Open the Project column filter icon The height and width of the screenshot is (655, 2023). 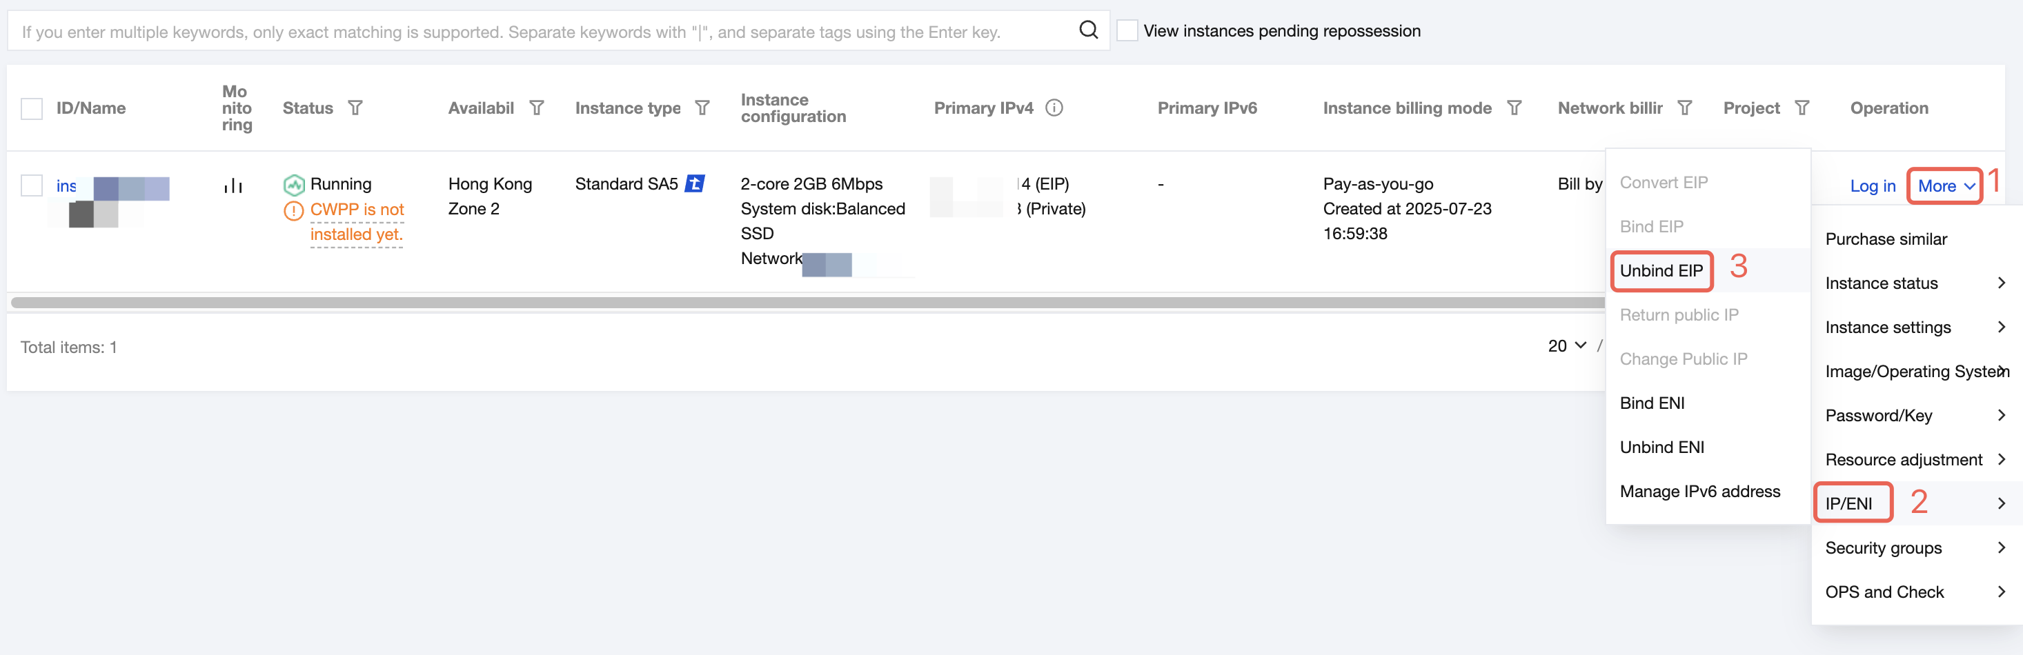1802,108
